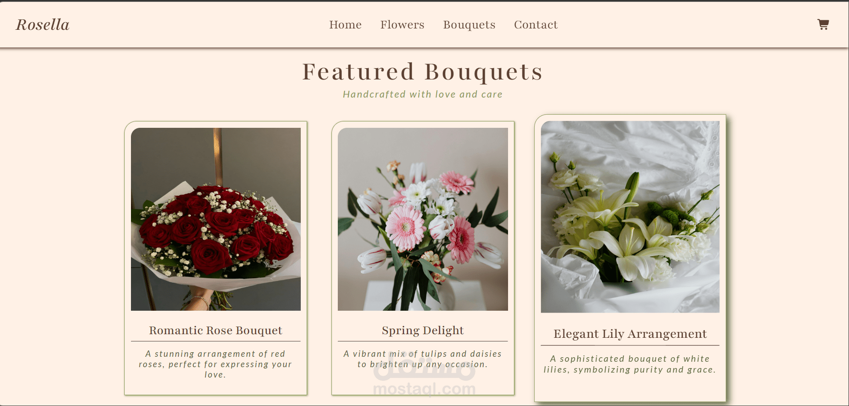Select the tulips and daisies image
The image size is (849, 406).
423,219
